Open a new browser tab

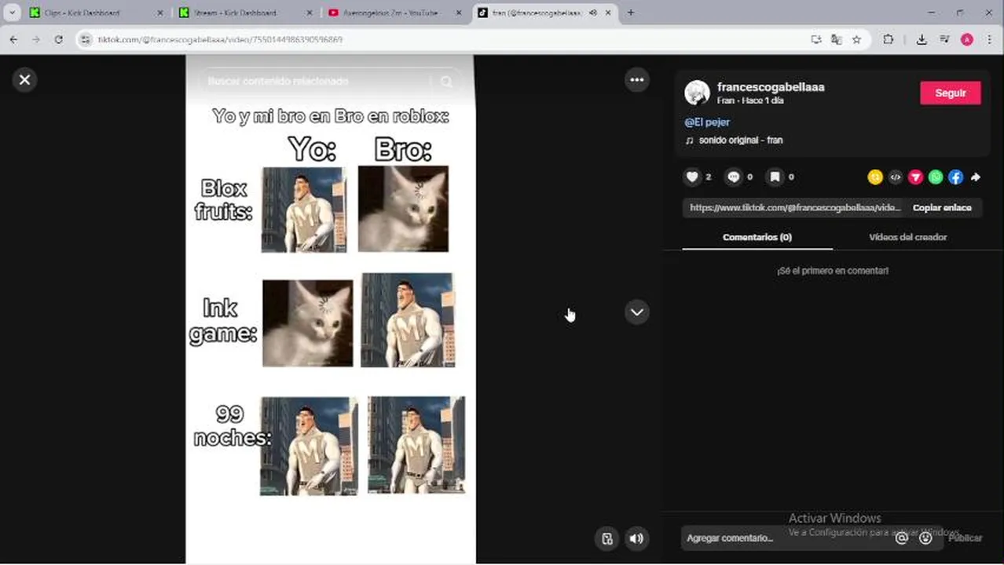631,13
